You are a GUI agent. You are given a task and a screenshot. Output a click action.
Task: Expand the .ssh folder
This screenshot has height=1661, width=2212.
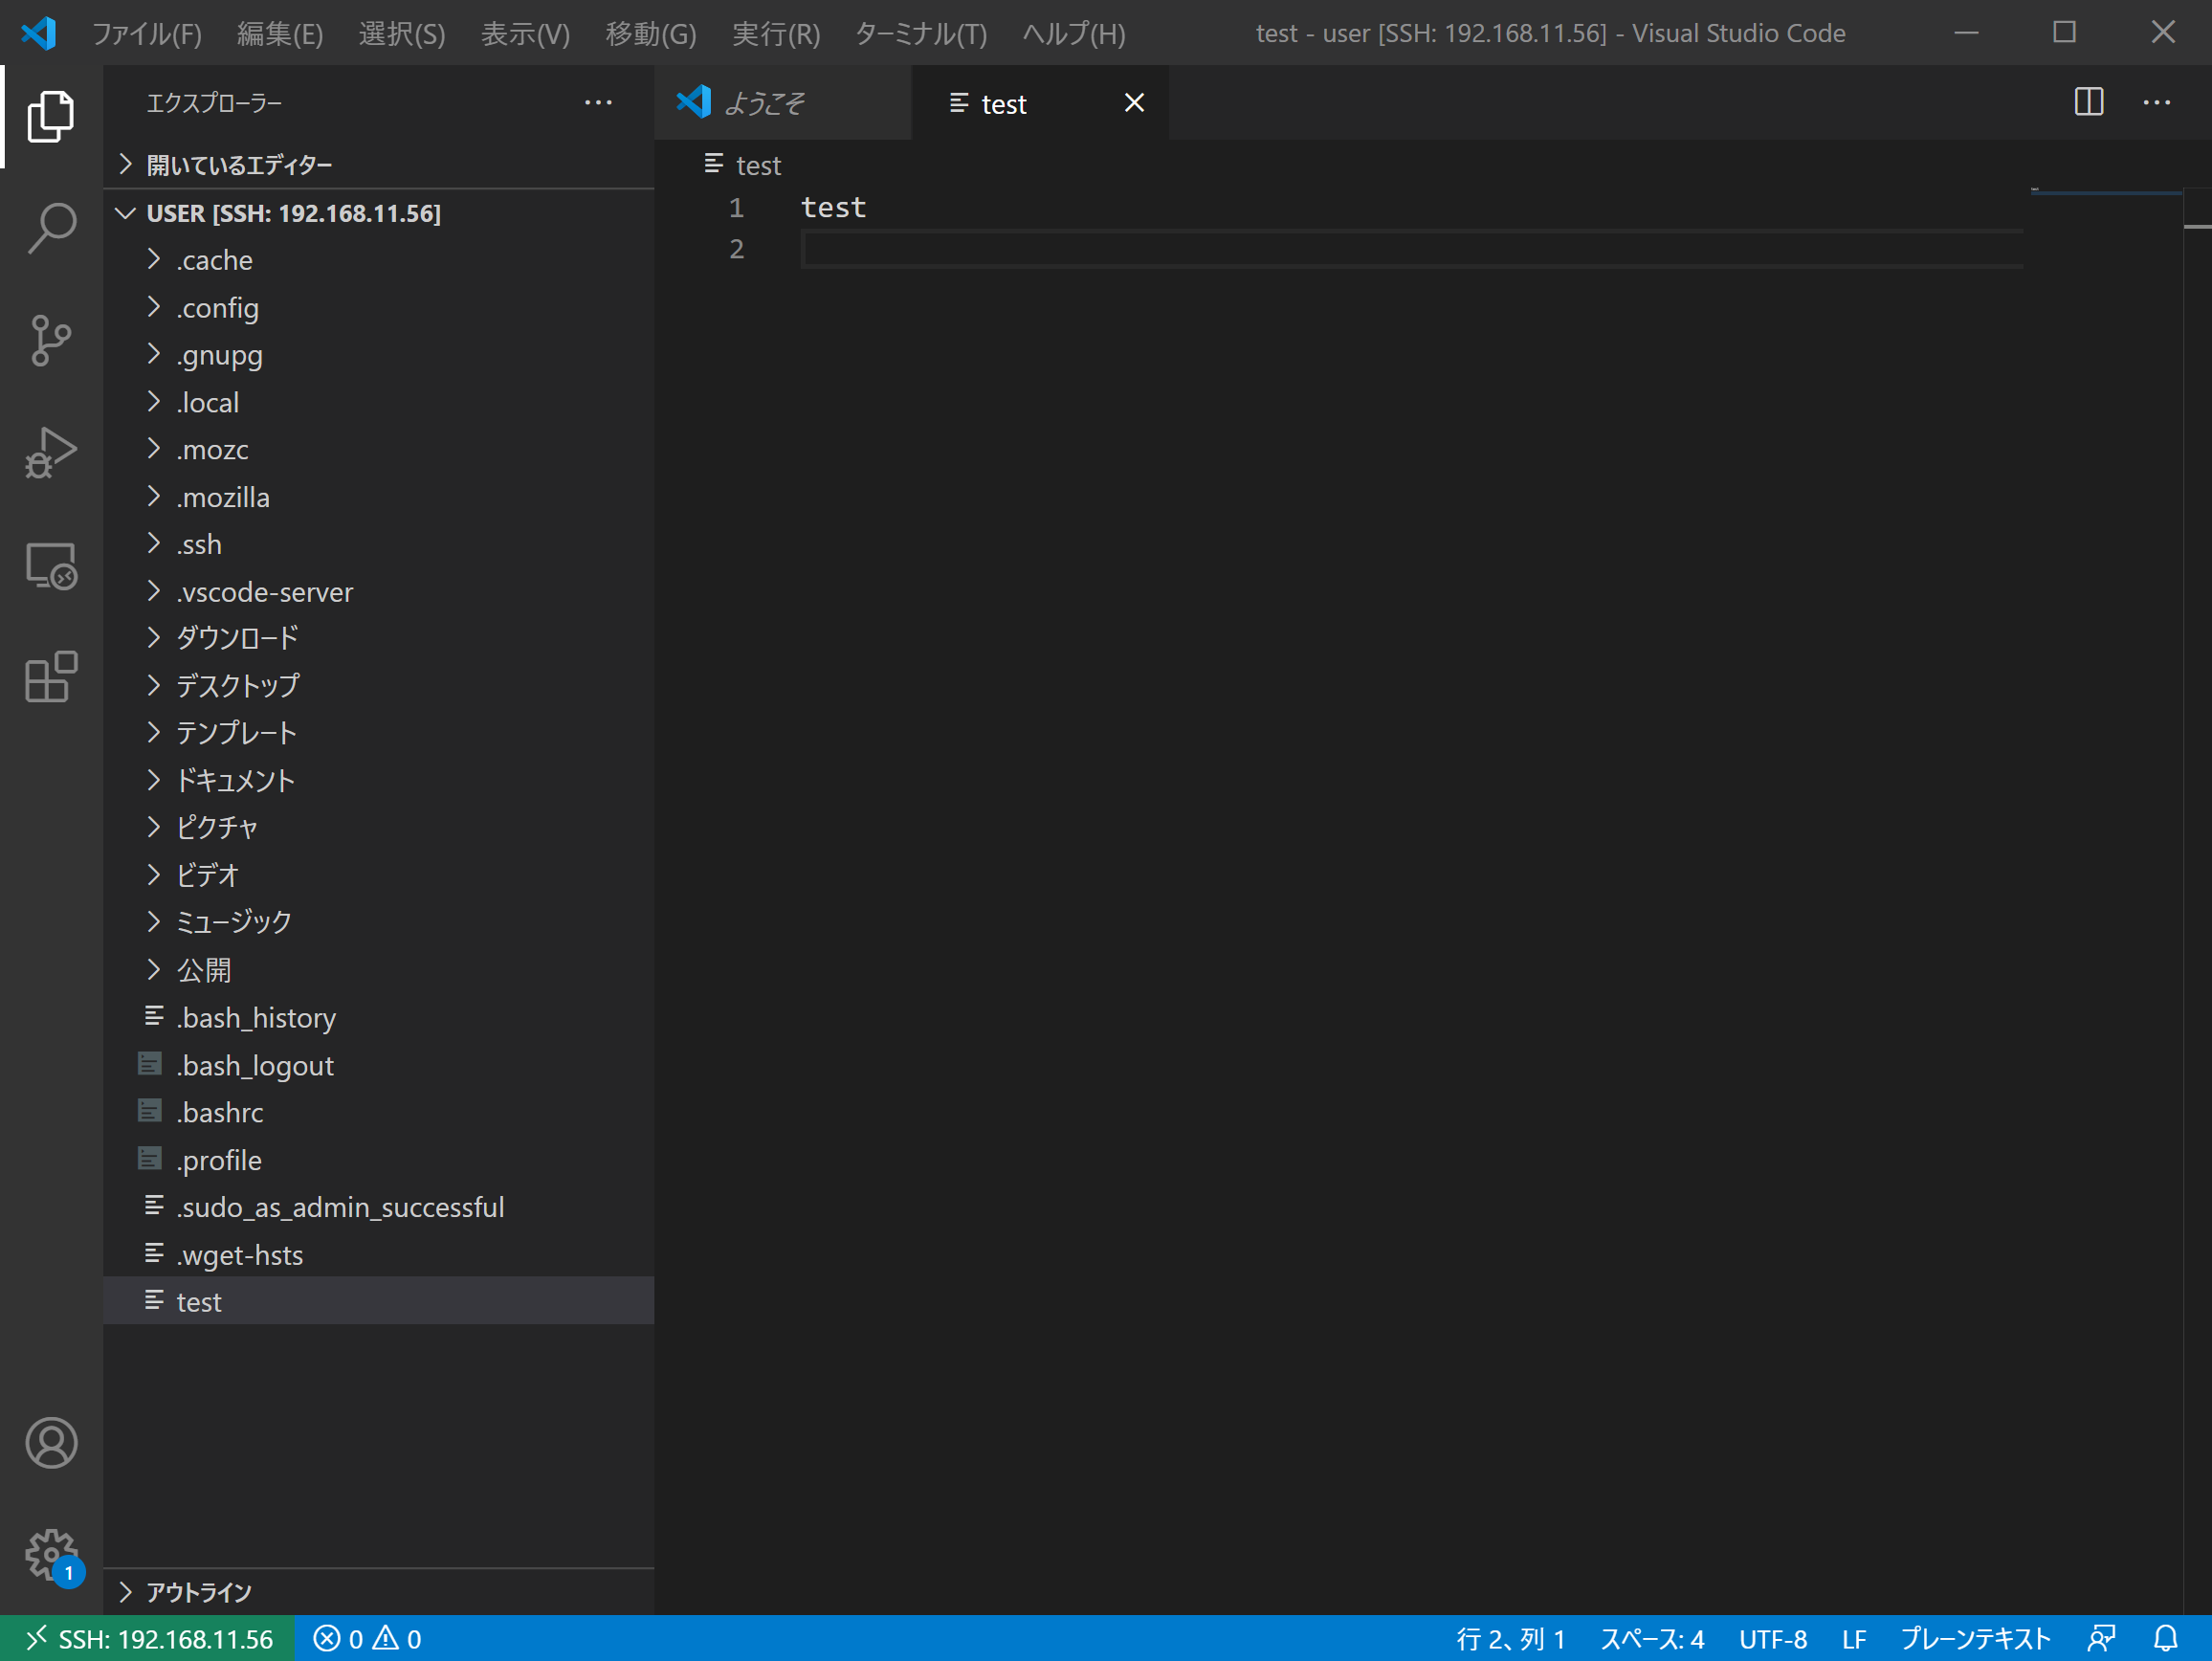[379, 544]
